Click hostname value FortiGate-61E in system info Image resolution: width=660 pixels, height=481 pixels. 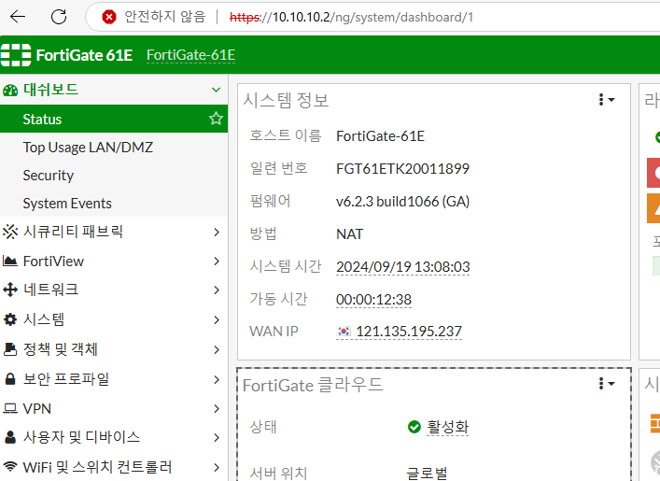(x=380, y=136)
